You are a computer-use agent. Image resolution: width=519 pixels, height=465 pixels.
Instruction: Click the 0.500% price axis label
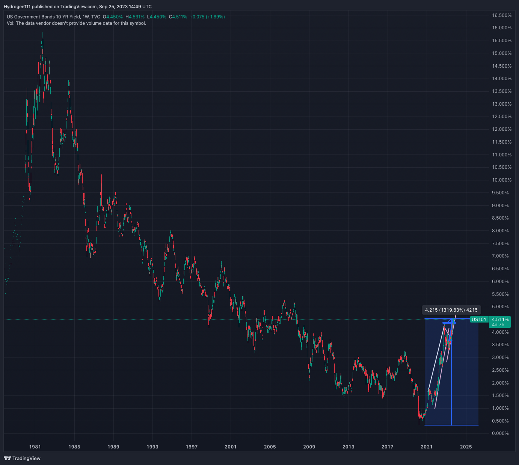pyautogui.click(x=501, y=421)
